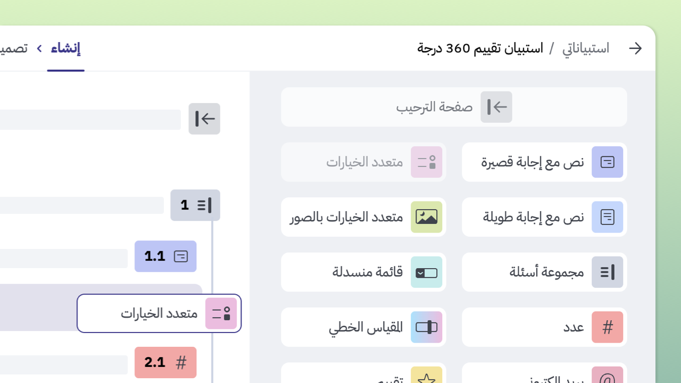Click the welcome page collapse icon
This screenshot has height=383, width=681.
click(496, 106)
